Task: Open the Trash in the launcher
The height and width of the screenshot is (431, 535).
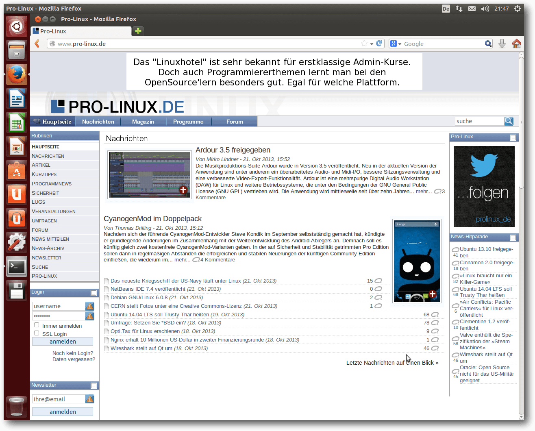Action: pyautogui.click(x=17, y=407)
